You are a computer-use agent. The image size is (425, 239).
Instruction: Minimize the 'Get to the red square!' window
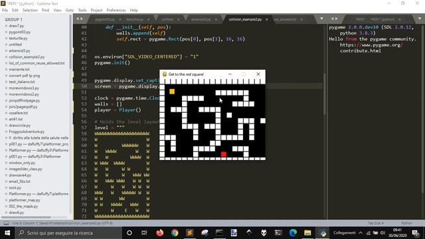click(230, 74)
